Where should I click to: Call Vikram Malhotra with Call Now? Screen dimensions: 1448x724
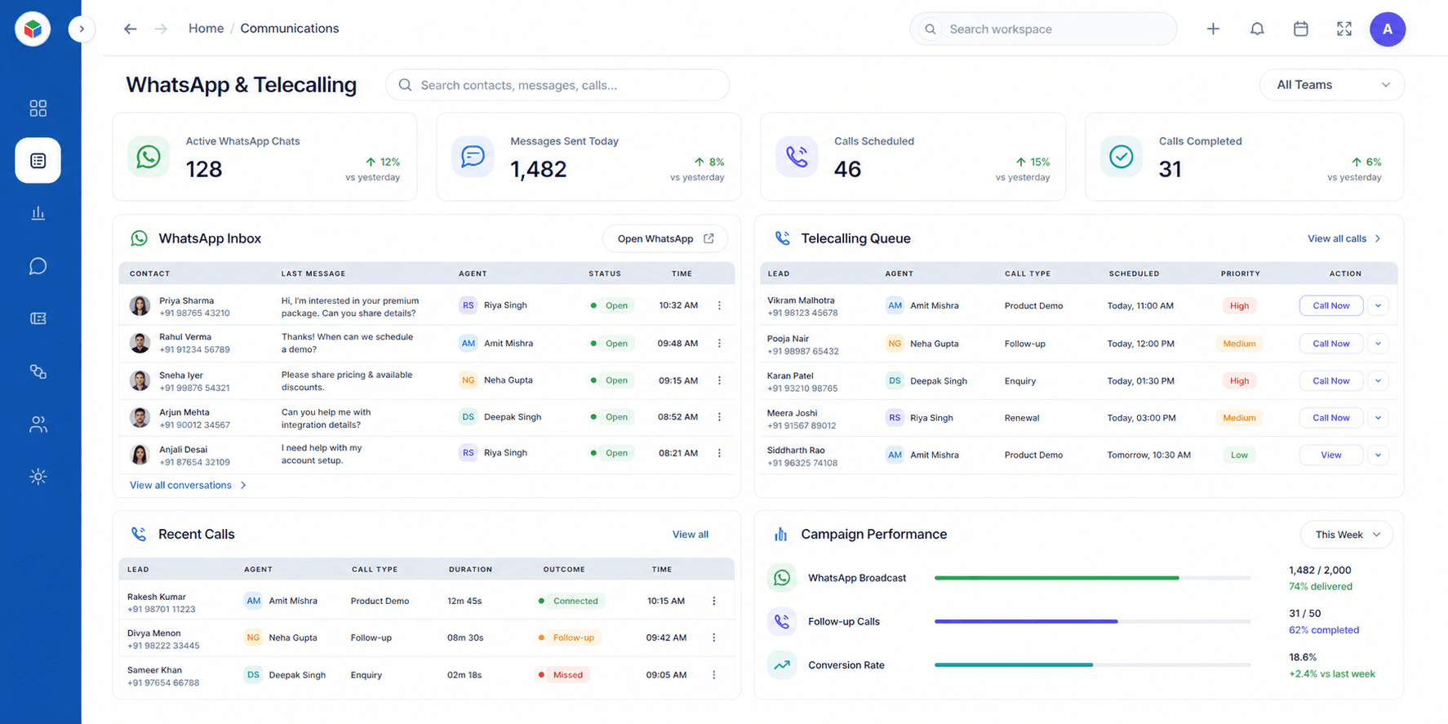point(1330,305)
